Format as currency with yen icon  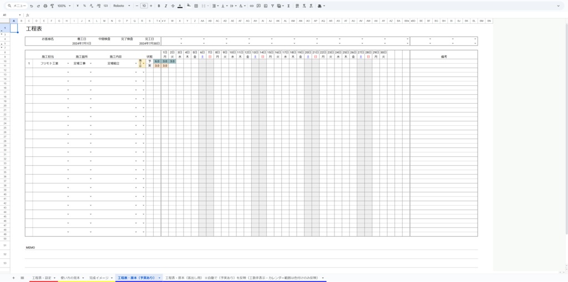78,6
